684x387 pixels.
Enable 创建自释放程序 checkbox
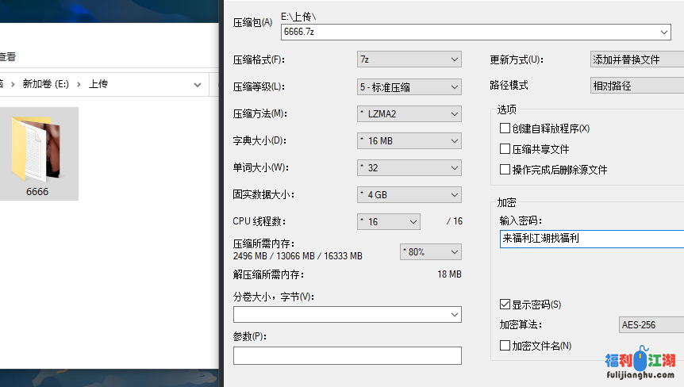[x=505, y=128]
